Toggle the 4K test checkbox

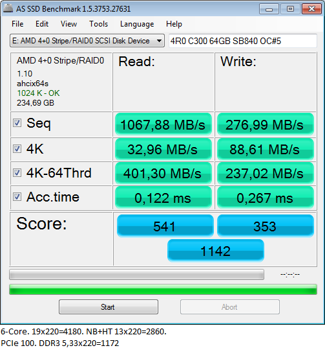[17, 149]
